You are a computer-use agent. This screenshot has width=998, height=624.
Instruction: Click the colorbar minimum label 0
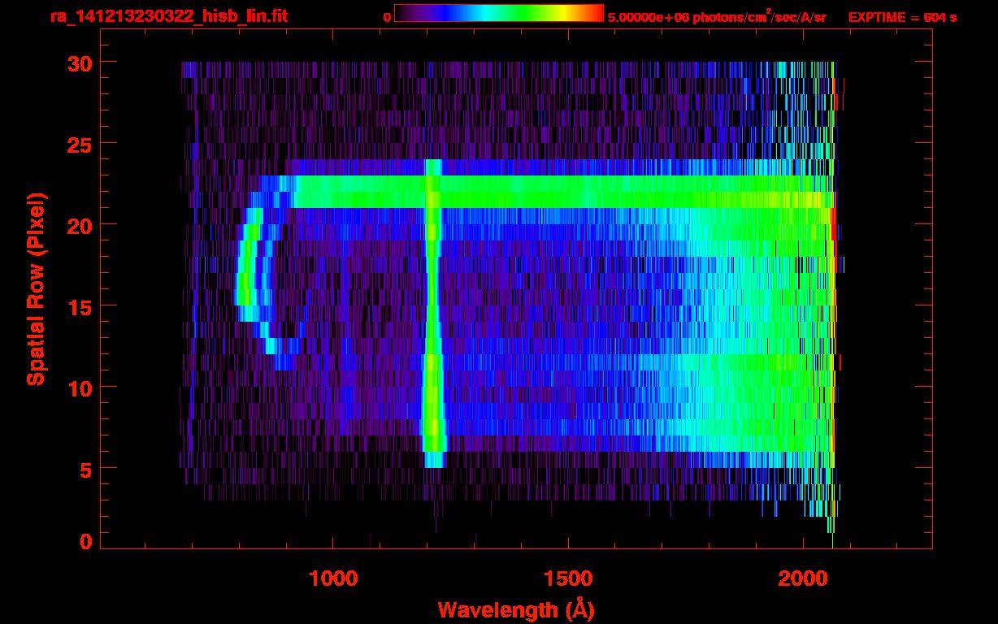click(x=388, y=16)
